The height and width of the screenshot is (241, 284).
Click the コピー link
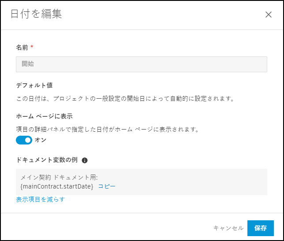pos(107,186)
